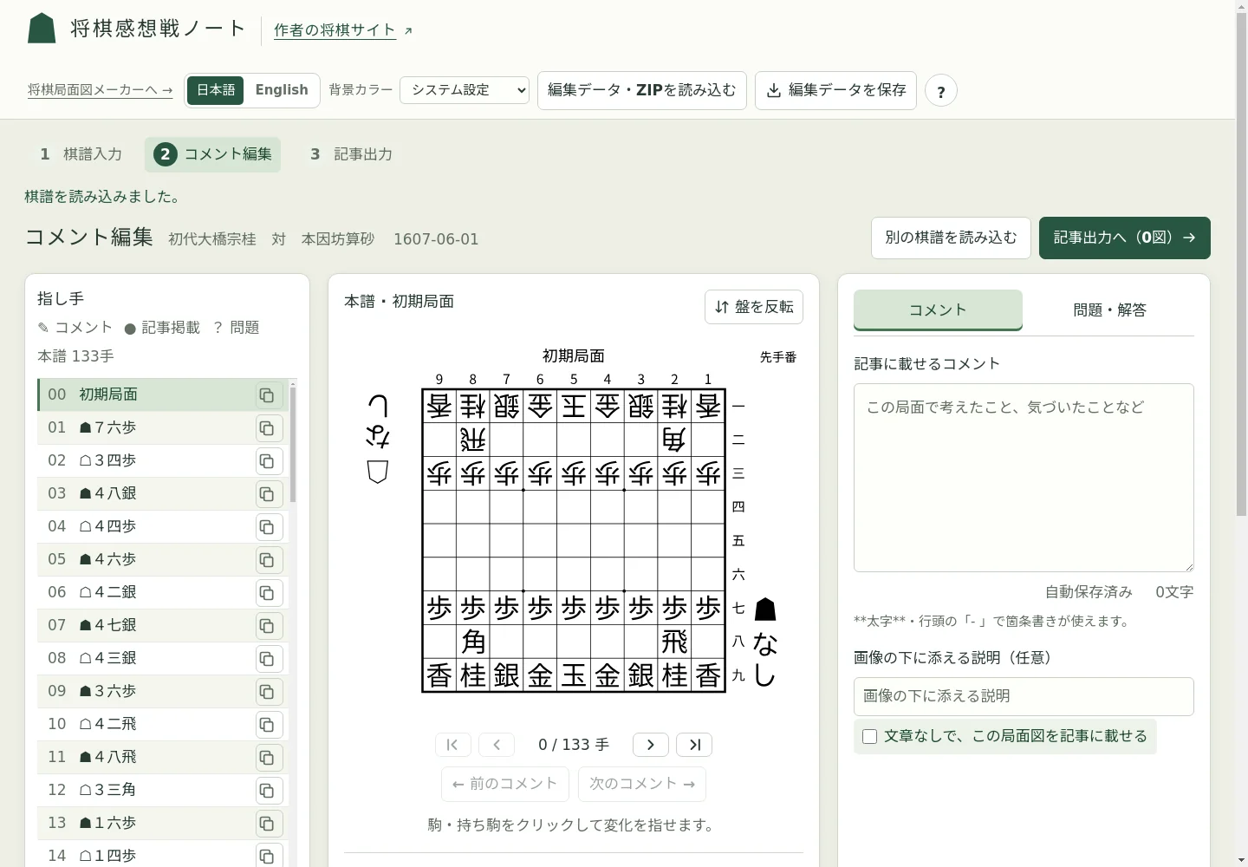Click 別の棋譜を読み込む button
The width and height of the screenshot is (1248, 867).
pyautogui.click(x=951, y=238)
